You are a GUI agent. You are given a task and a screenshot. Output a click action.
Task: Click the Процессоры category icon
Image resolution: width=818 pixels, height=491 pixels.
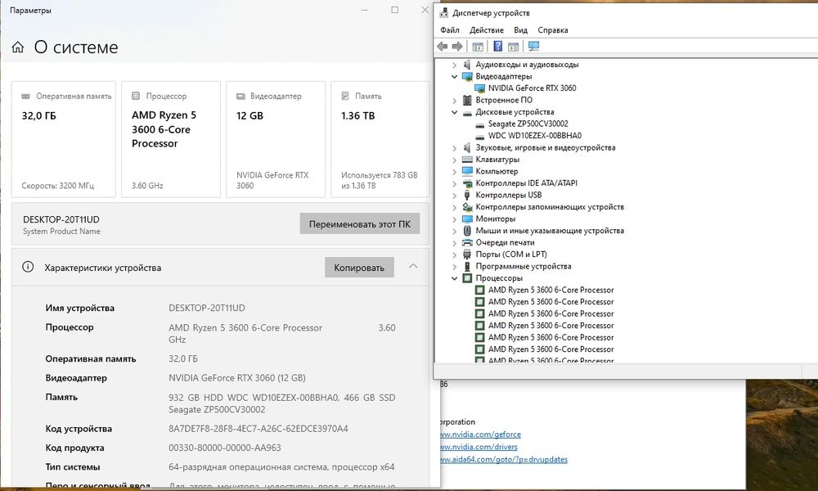(x=467, y=278)
